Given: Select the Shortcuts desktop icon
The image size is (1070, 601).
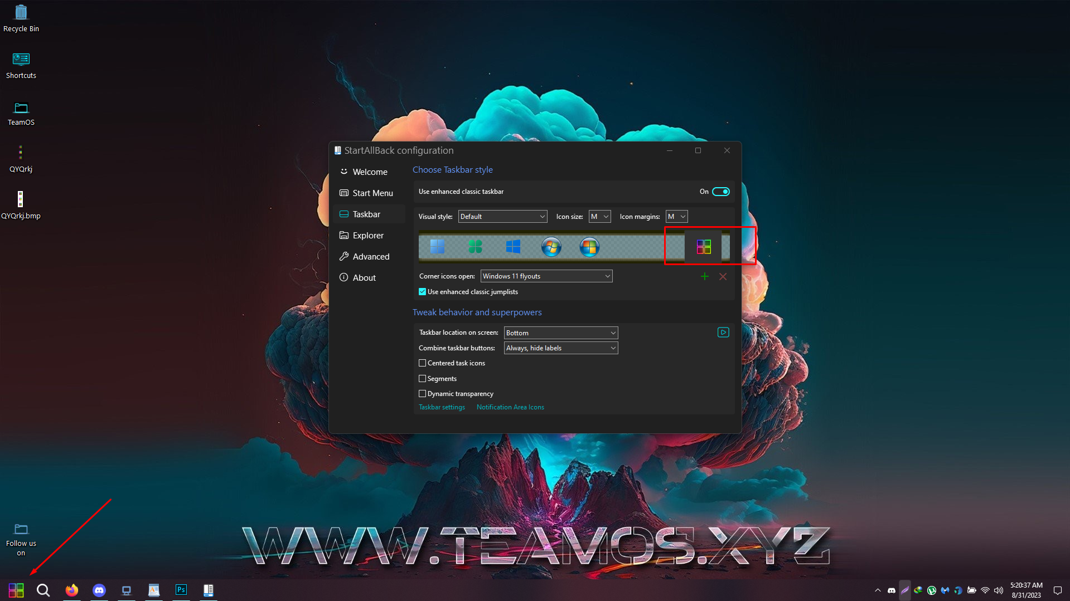Looking at the screenshot, I should (21, 65).
